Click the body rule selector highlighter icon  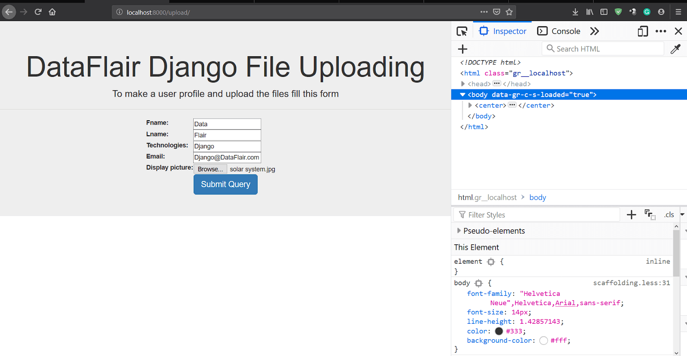pos(479,283)
